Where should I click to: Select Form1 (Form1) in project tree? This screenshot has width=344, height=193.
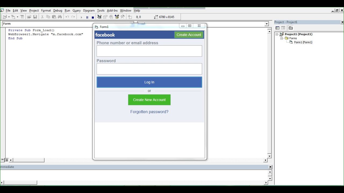pyautogui.click(x=303, y=42)
